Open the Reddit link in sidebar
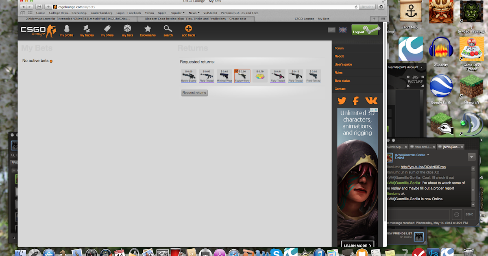488x256 pixels. 339,56
